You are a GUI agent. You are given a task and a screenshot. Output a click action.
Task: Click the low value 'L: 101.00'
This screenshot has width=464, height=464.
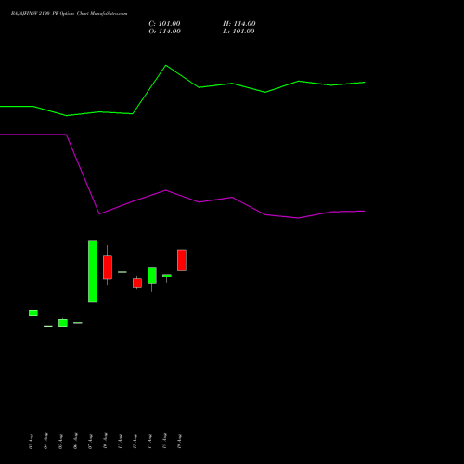click(238, 32)
